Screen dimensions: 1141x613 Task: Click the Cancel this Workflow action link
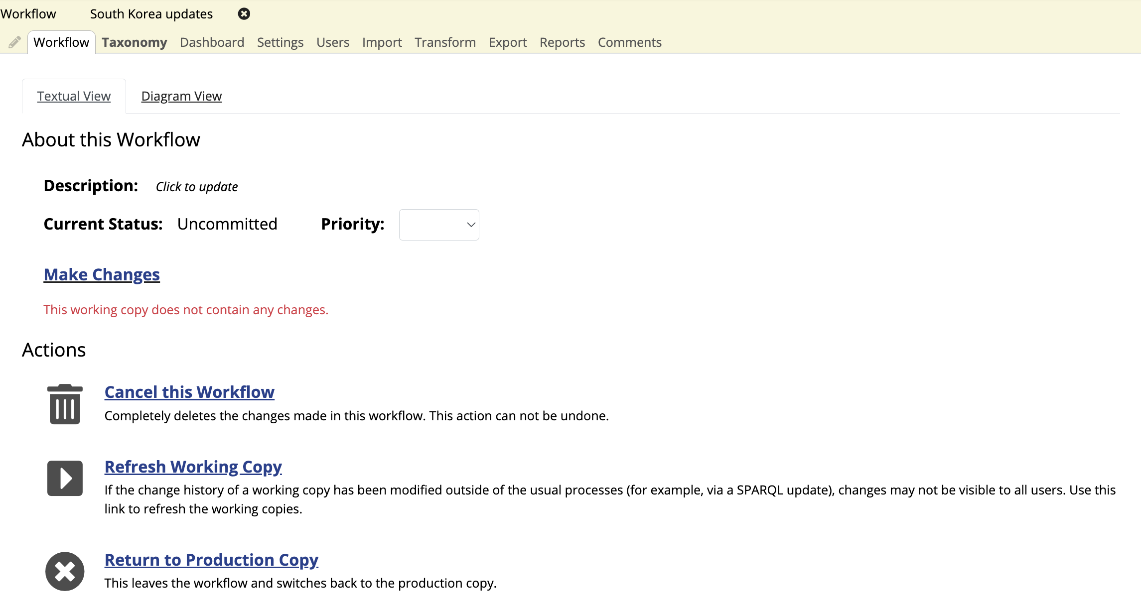189,392
